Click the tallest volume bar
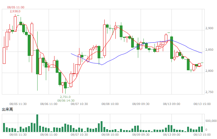Viewport: 217px width, 139px height. 37,123
